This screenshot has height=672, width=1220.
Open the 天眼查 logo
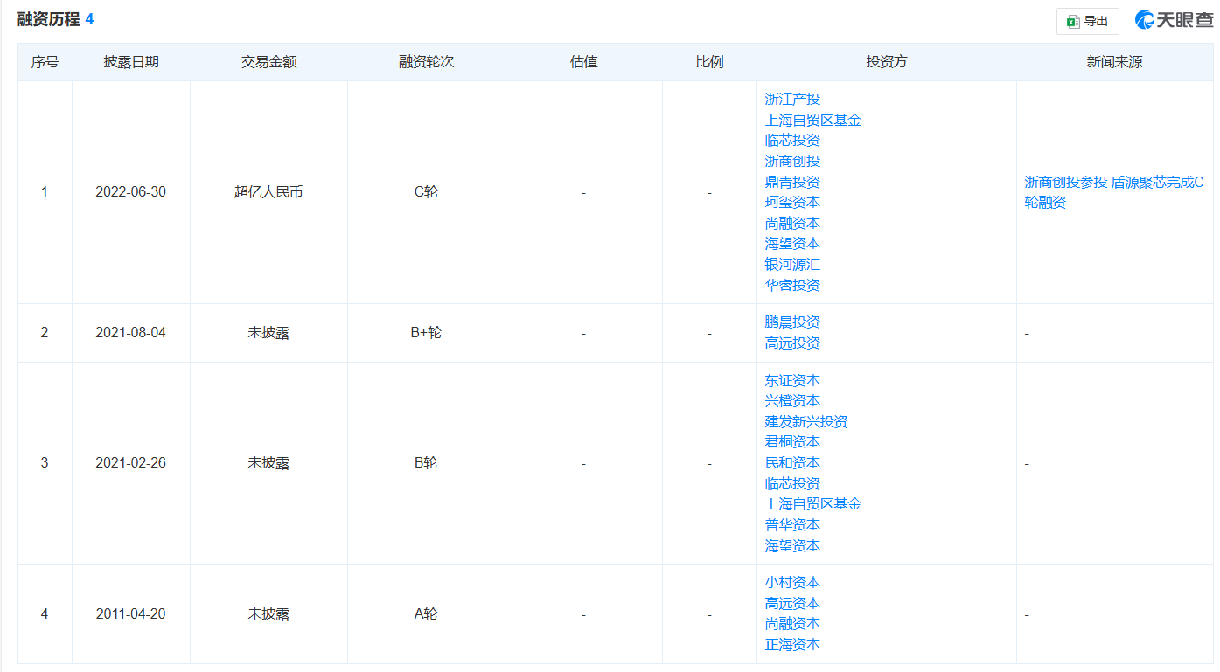click(x=1174, y=21)
